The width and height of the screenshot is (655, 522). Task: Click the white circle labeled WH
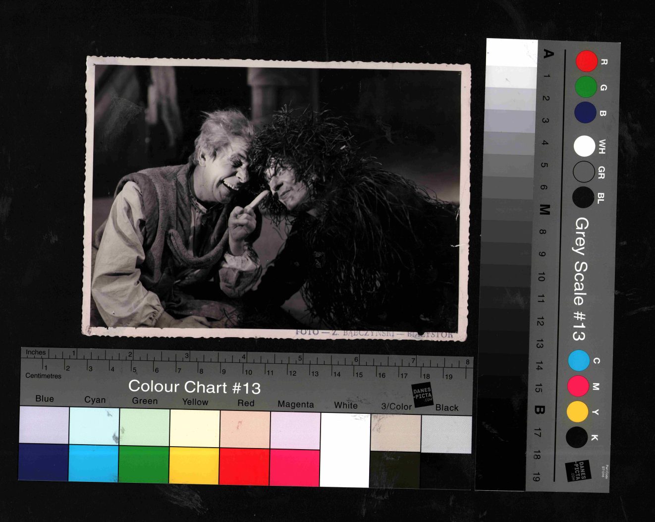[584, 146]
